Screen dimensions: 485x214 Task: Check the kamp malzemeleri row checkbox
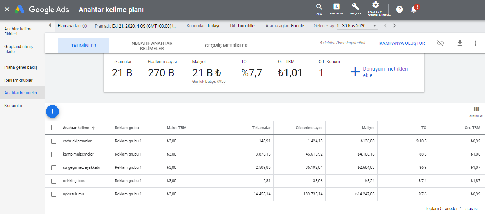point(54,154)
